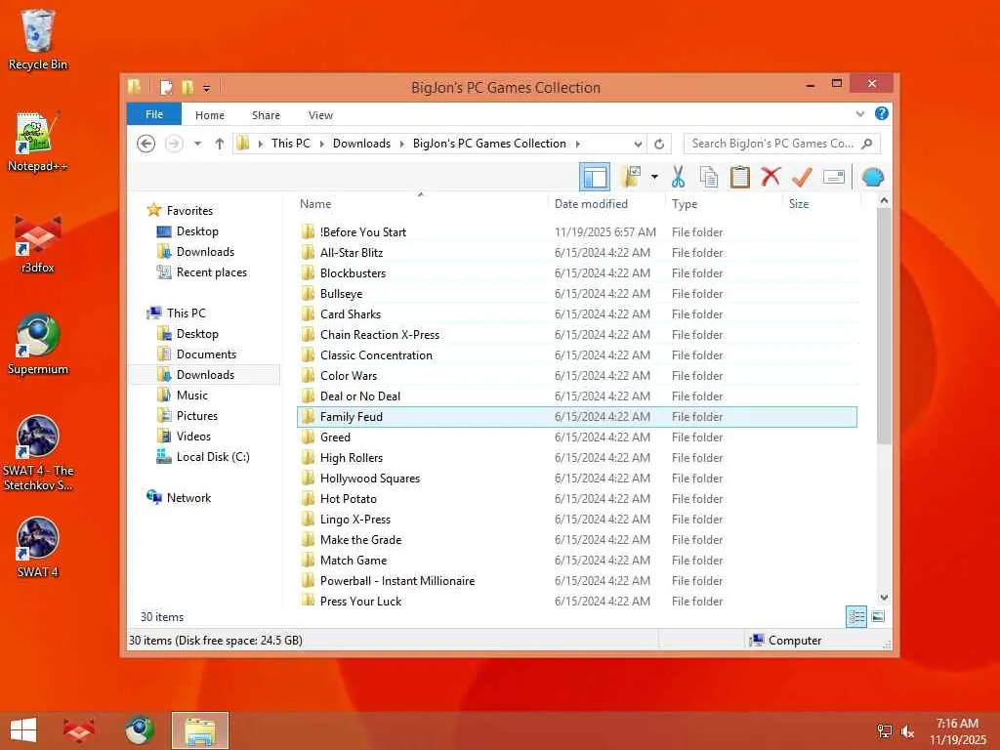Click the Forward navigation arrow
Viewport: 1000px width, 750px height.
(x=174, y=144)
